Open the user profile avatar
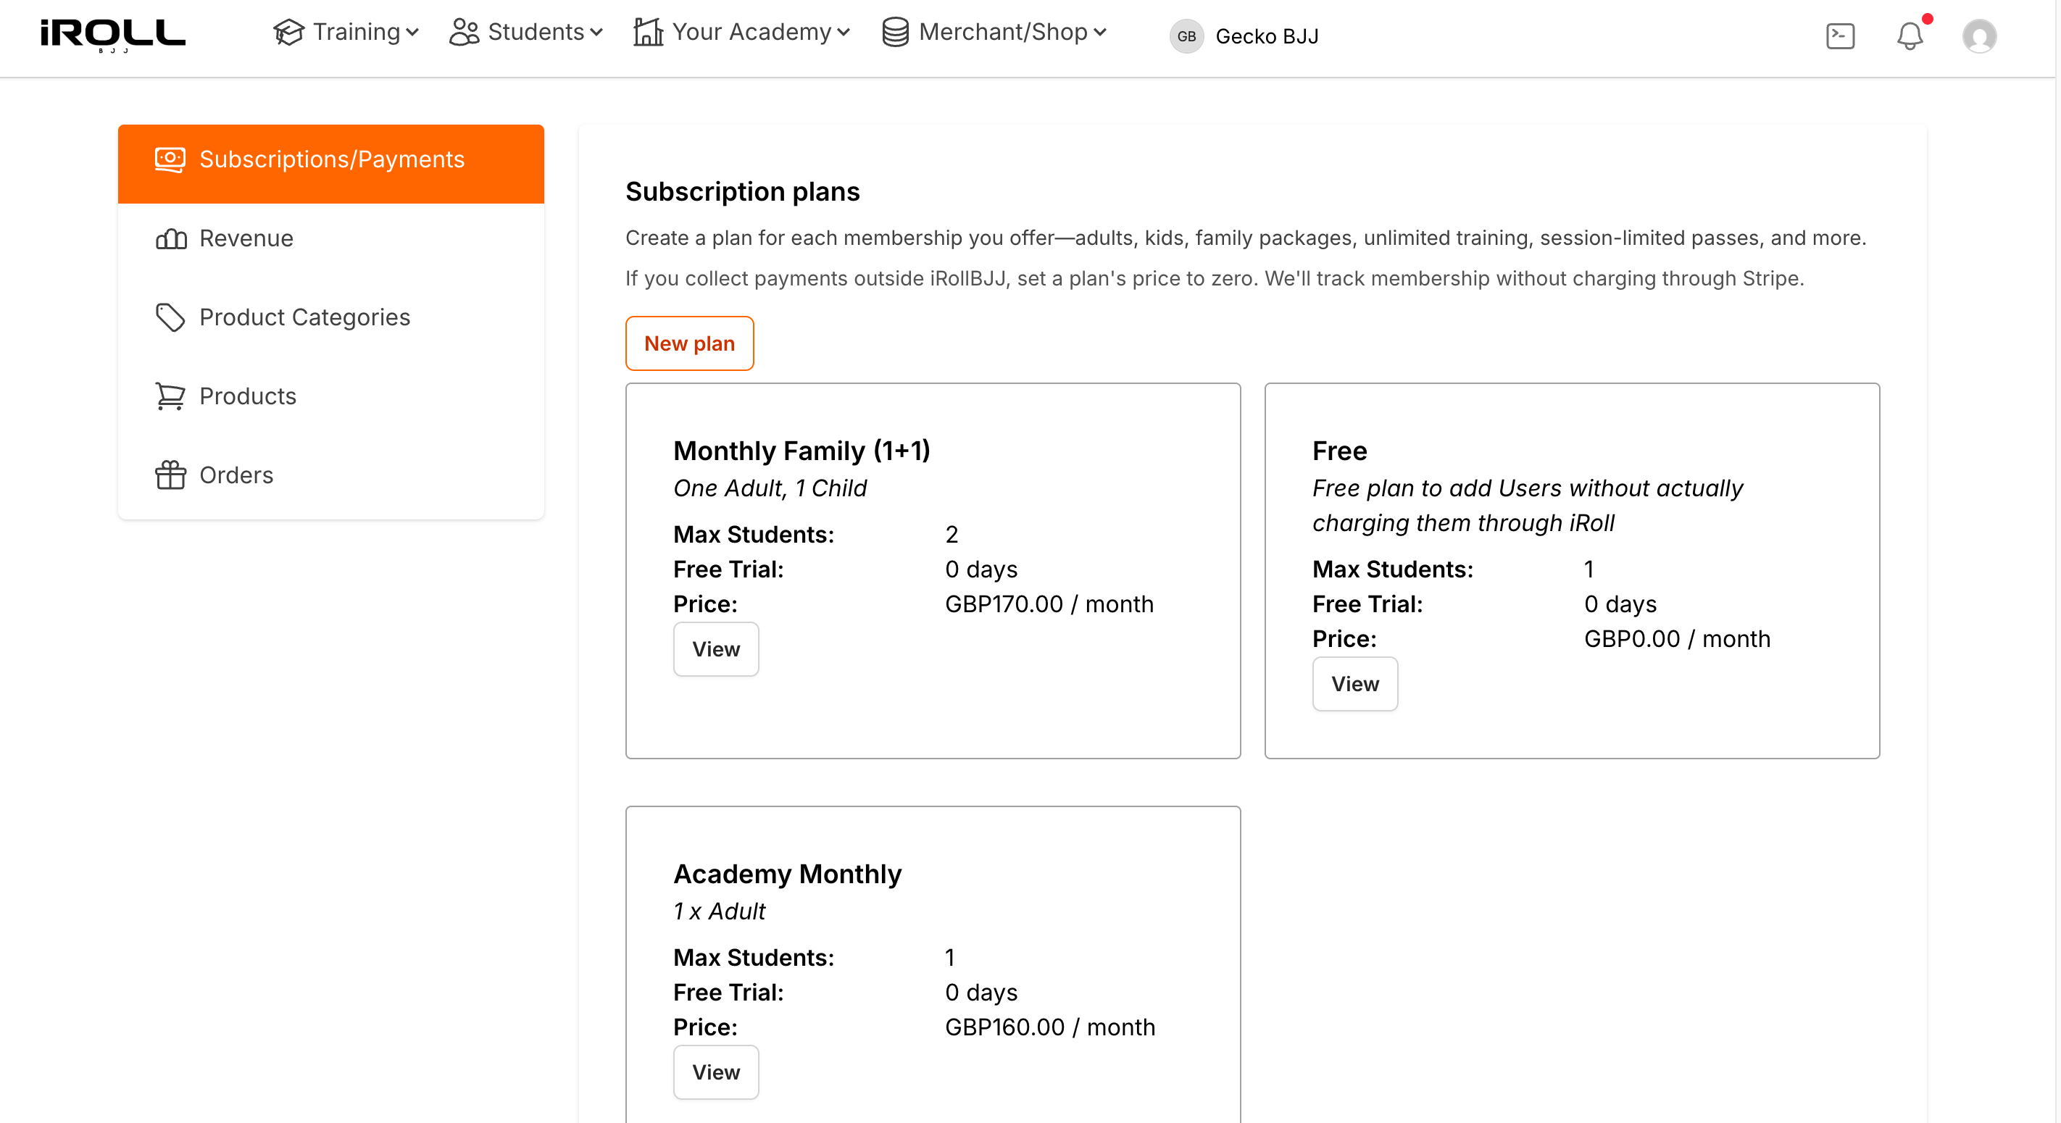2061x1123 pixels. pyautogui.click(x=1979, y=36)
